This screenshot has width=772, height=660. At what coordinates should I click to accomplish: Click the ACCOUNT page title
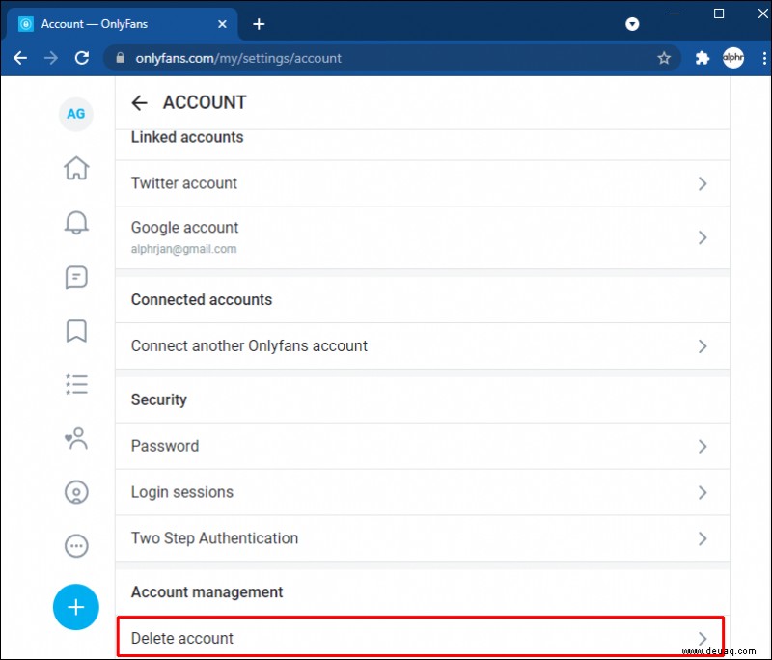tap(205, 102)
